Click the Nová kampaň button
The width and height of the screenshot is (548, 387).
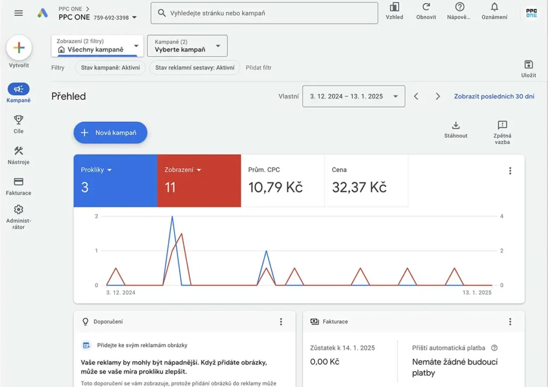(110, 133)
